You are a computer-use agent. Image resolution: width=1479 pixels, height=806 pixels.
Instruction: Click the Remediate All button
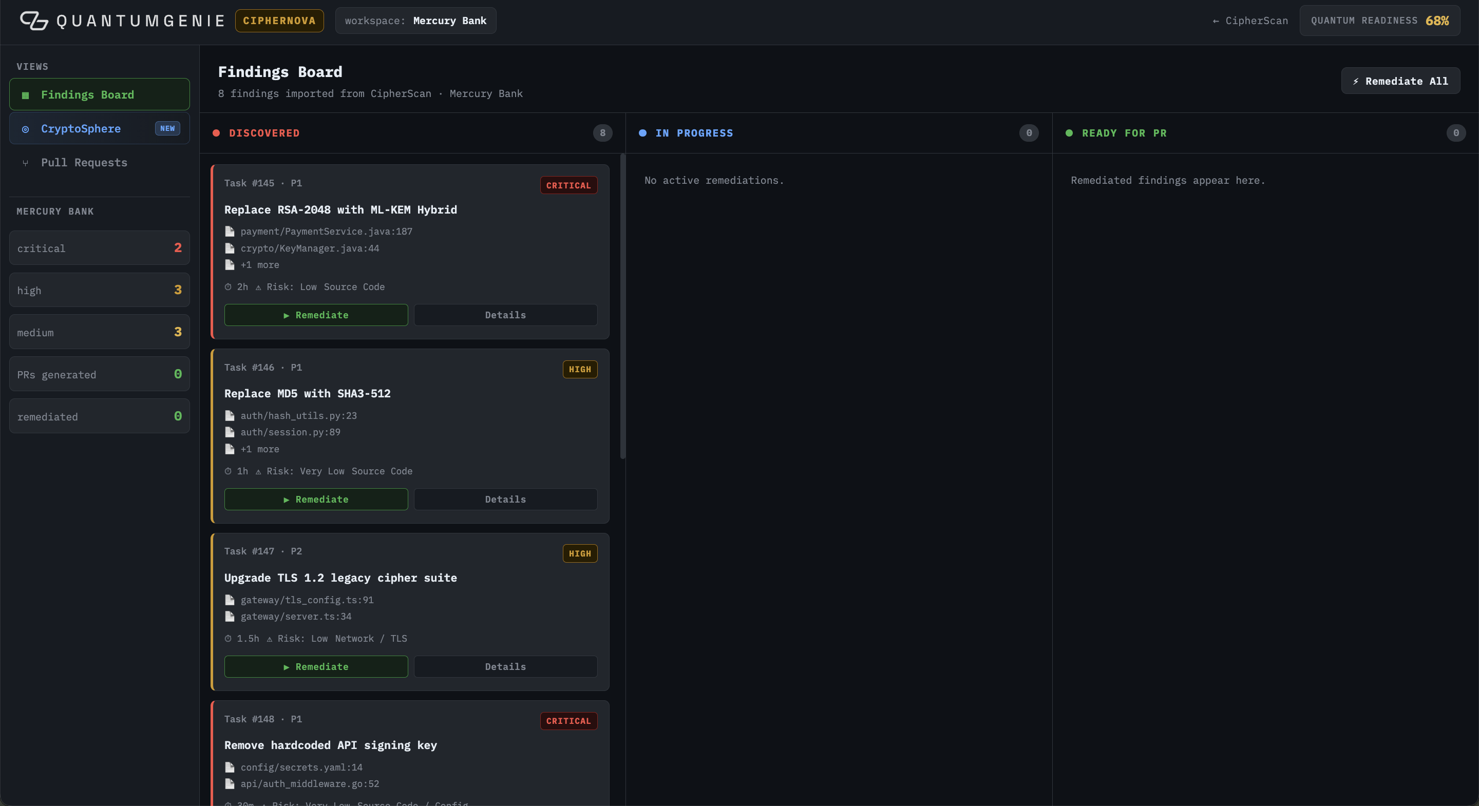click(1400, 81)
